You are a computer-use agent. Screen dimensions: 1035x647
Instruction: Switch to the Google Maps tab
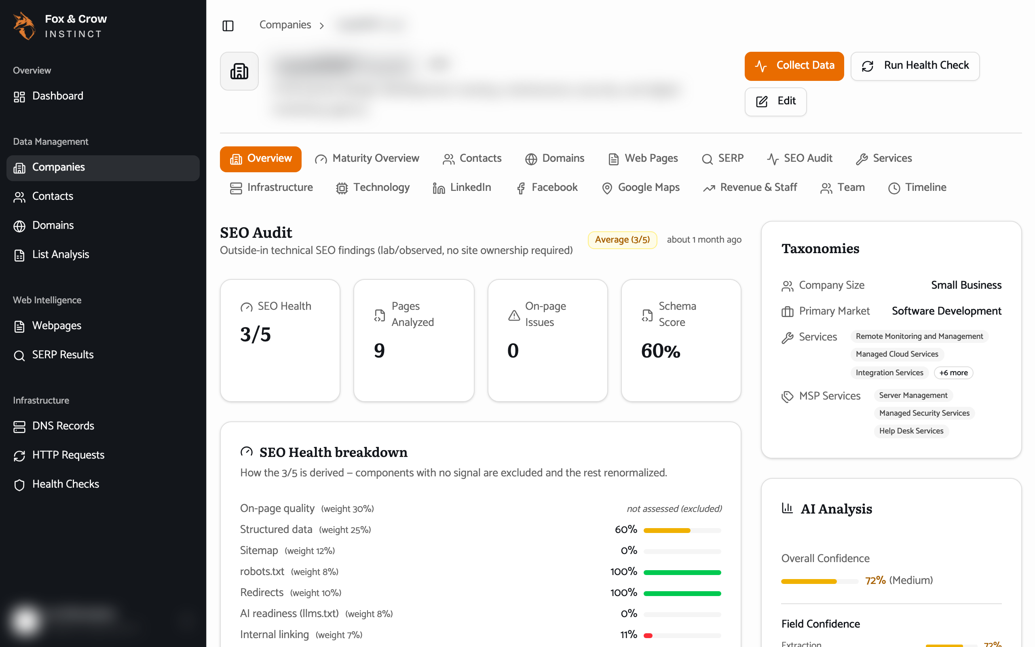click(x=640, y=188)
